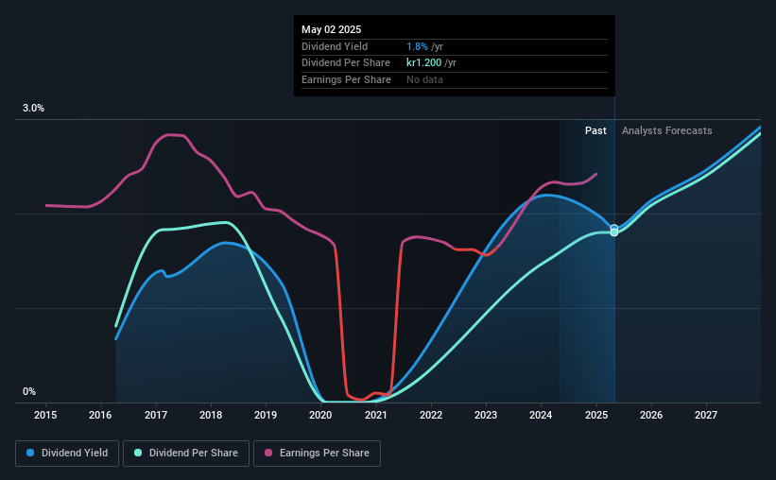Click the 2021 x-axis label
Image resolution: width=776 pixels, height=480 pixels.
point(376,415)
